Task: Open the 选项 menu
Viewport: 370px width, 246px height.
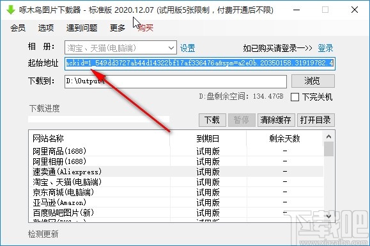Action: click(x=46, y=28)
